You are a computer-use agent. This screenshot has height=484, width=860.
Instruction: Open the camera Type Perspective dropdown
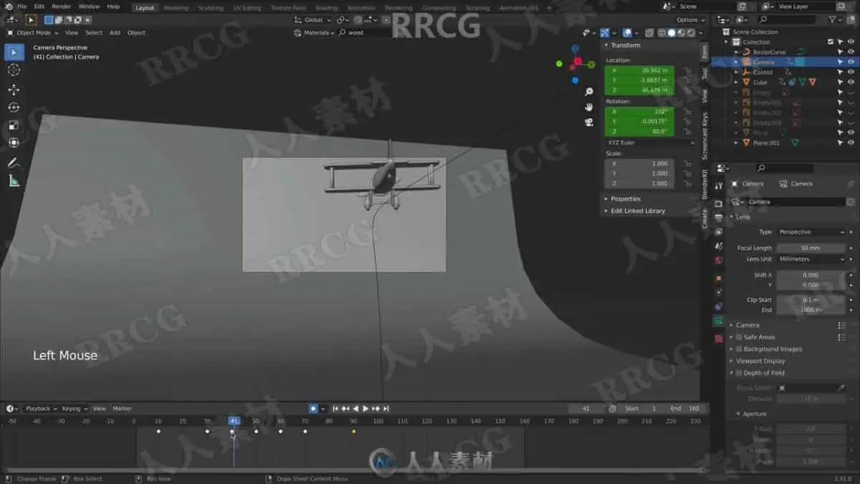812,232
